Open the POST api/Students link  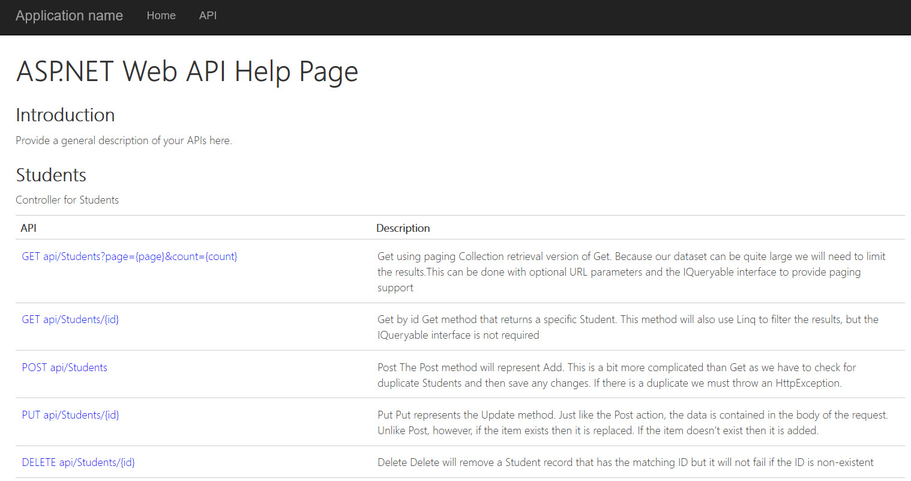pos(65,368)
